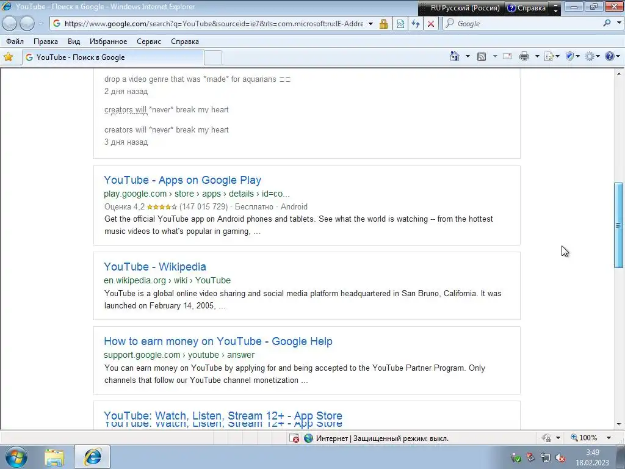Click the Refresh icon beside address bar
Screen dimensions: 625x469
point(416,24)
